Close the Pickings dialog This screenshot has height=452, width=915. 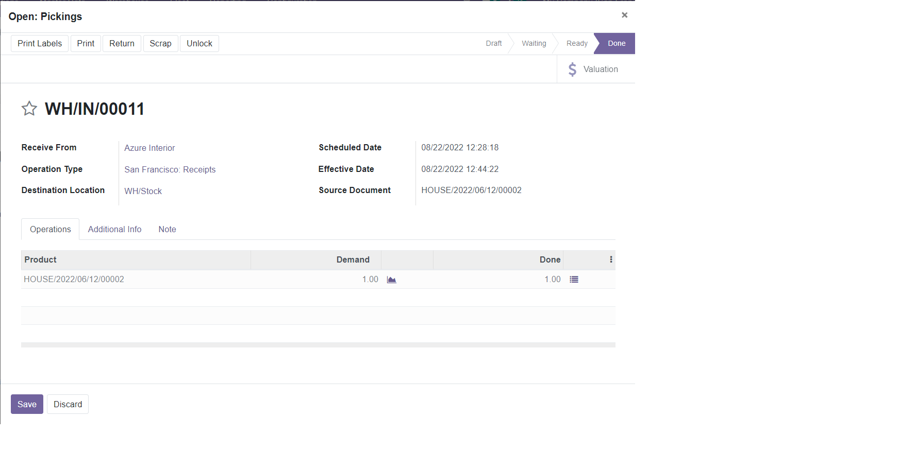click(624, 15)
